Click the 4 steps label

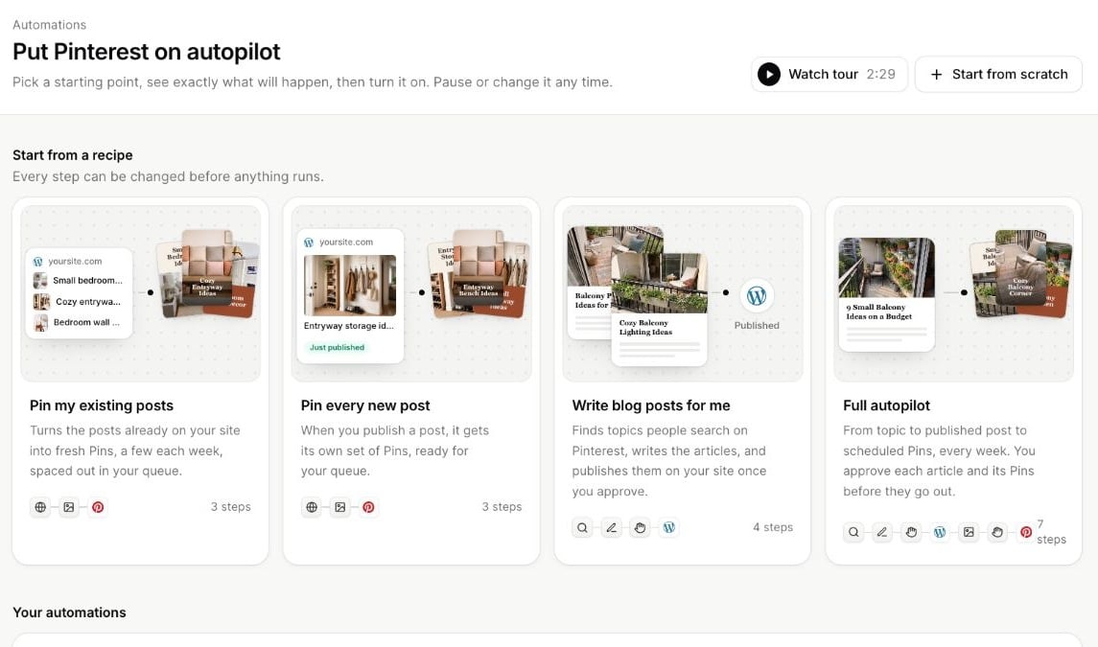773,527
